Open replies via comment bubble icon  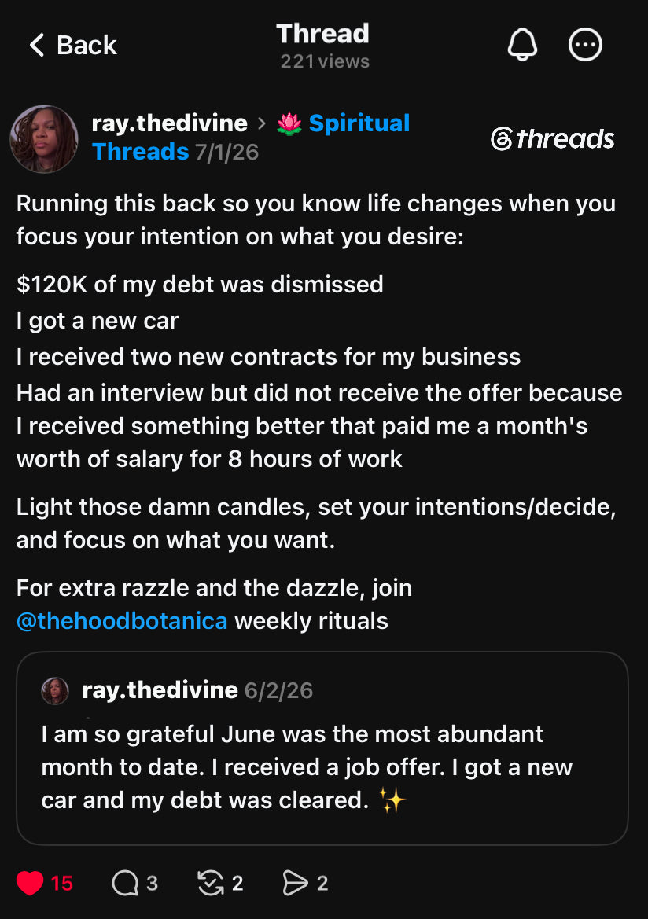click(x=125, y=884)
